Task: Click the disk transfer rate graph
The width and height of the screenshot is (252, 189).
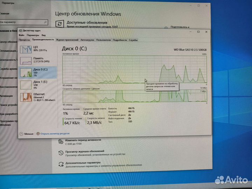Action: pyautogui.click(x=135, y=96)
